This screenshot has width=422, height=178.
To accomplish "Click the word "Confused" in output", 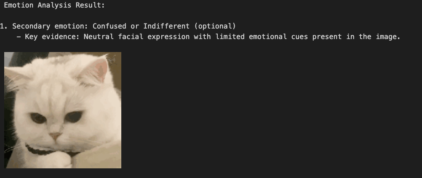I will pyautogui.click(x=109, y=26).
